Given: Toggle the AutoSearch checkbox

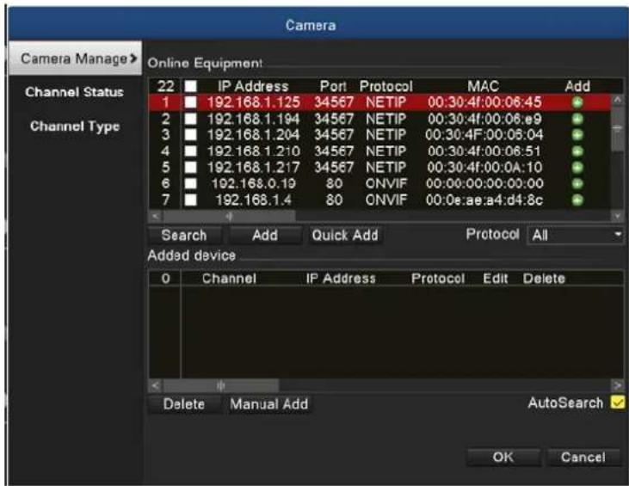Looking at the screenshot, I should pyautogui.click(x=617, y=403).
